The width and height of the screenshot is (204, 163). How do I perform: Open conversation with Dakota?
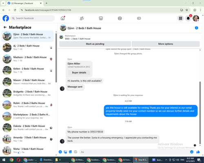(x=28, y=128)
